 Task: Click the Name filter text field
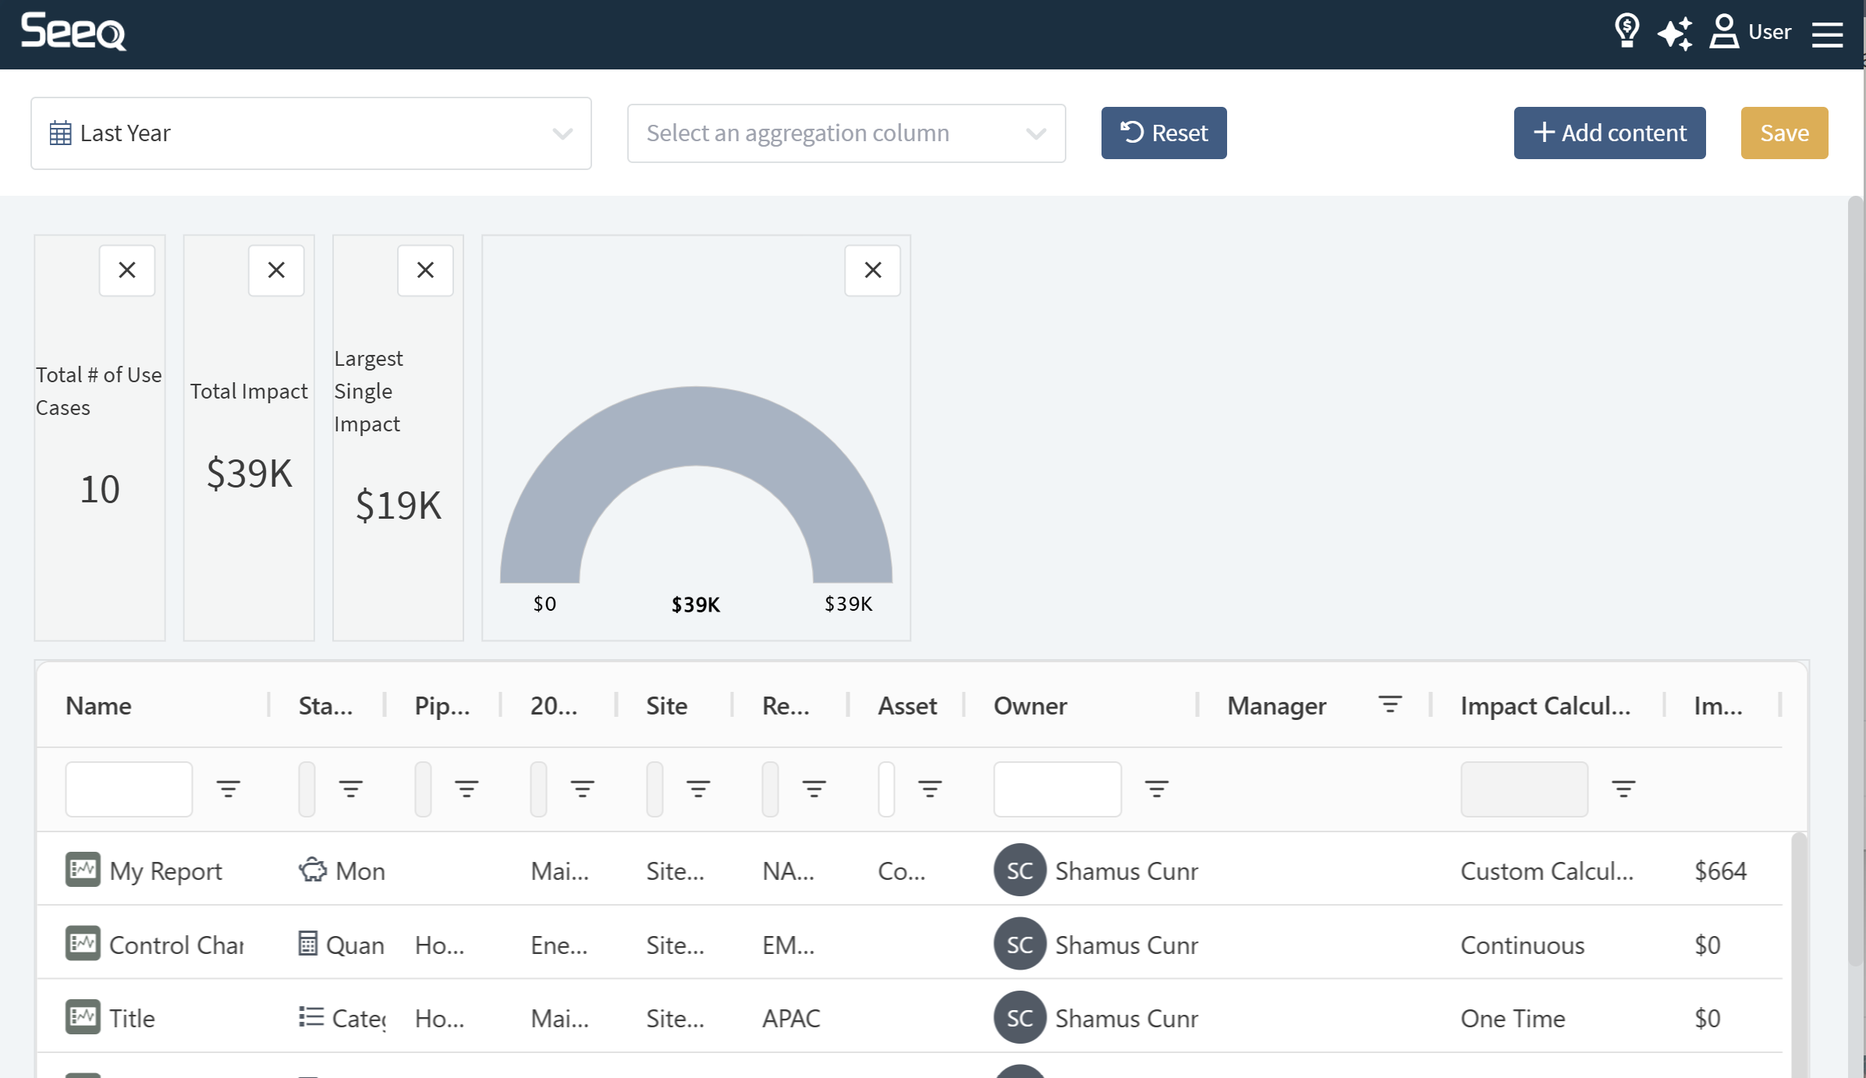129,789
